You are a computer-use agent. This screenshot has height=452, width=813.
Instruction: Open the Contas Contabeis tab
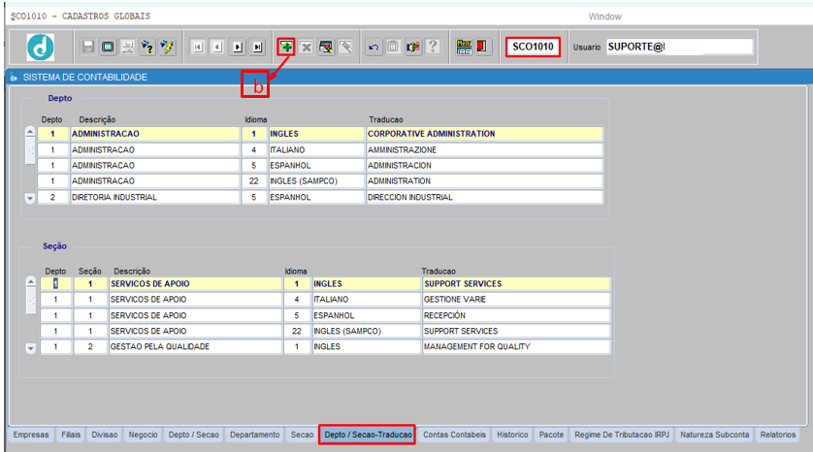coord(454,435)
